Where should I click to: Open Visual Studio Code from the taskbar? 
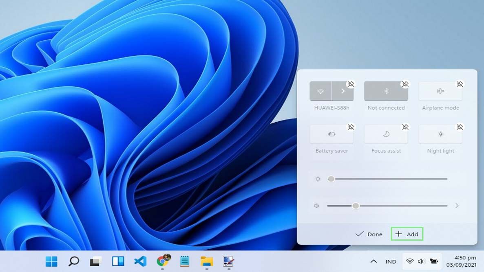coord(140,261)
